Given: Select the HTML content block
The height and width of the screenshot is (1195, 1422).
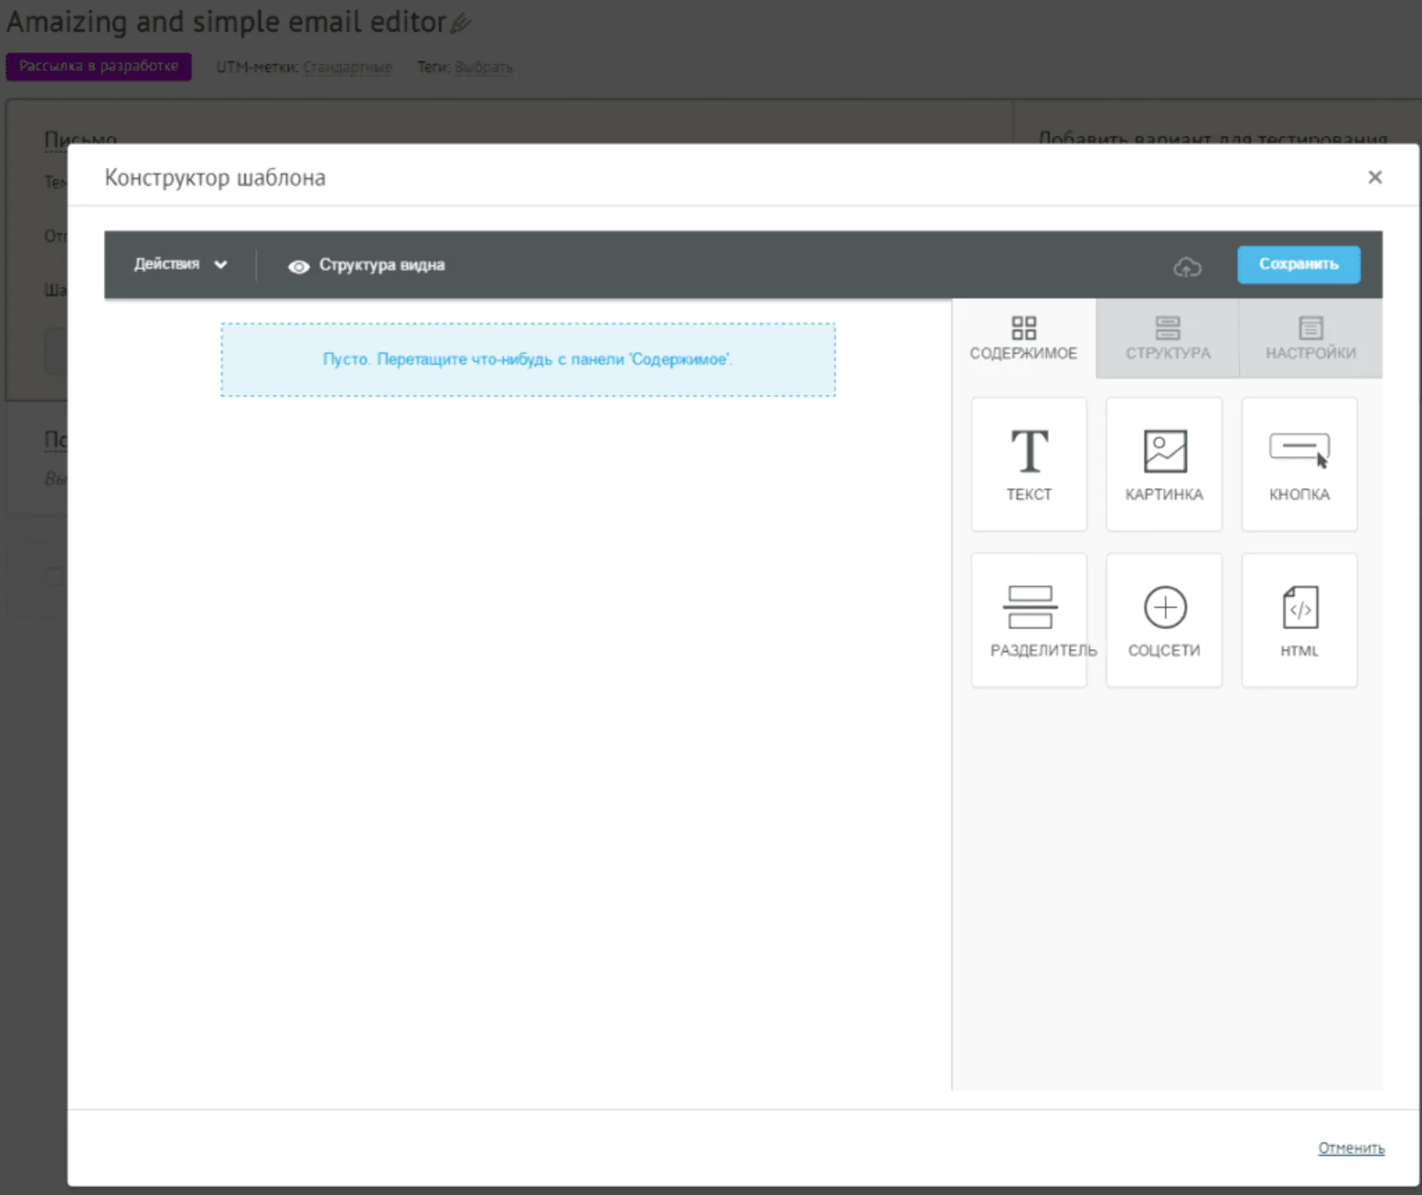Looking at the screenshot, I should point(1298,620).
